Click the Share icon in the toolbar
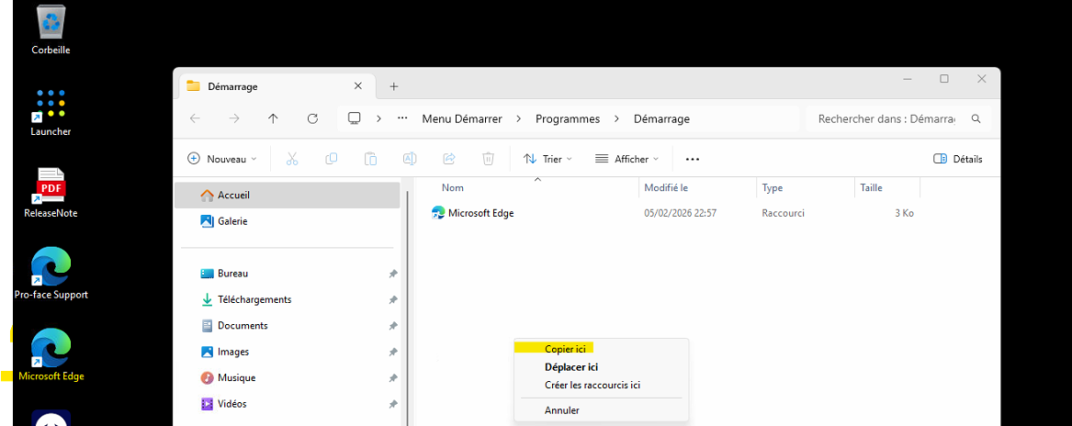The width and height of the screenshot is (1072, 426). 449,159
